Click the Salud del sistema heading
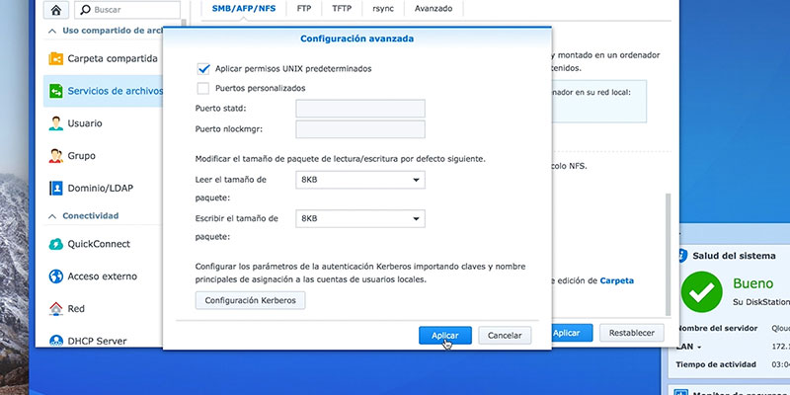 (x=734, y=256)
